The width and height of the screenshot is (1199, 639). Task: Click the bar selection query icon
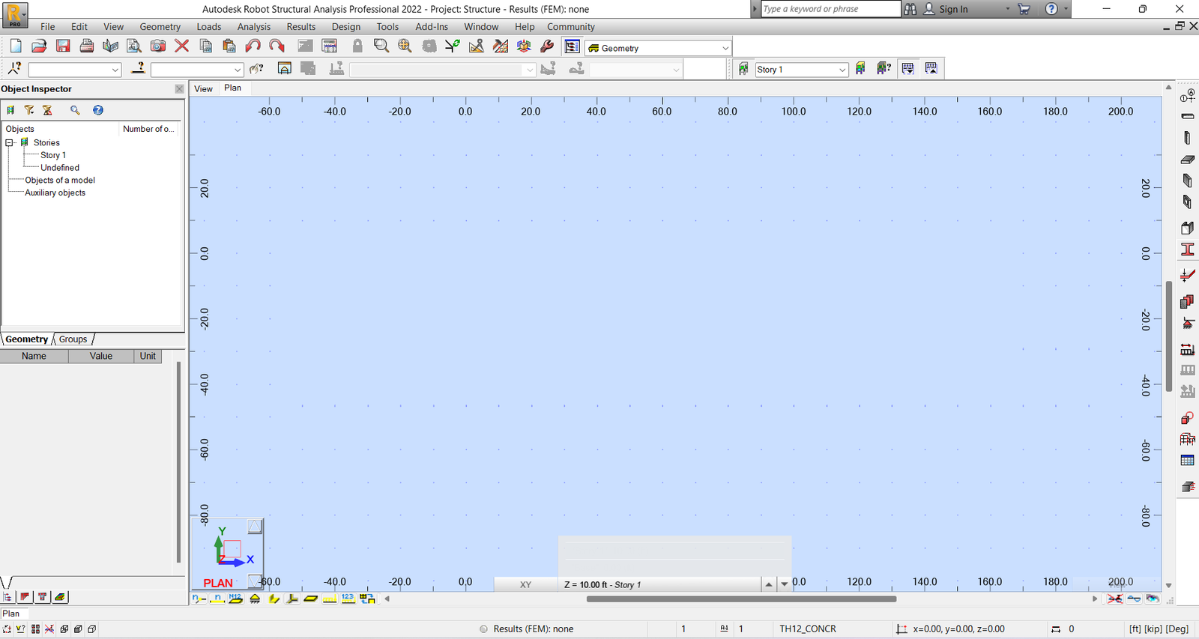(x=138, y=68)
